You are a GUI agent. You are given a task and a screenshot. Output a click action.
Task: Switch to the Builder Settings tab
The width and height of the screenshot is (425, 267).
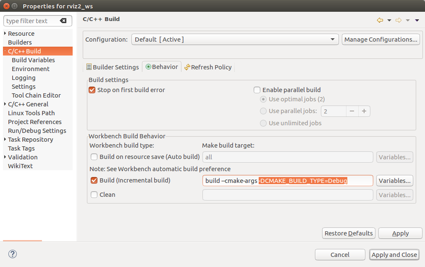click(113, 67)
